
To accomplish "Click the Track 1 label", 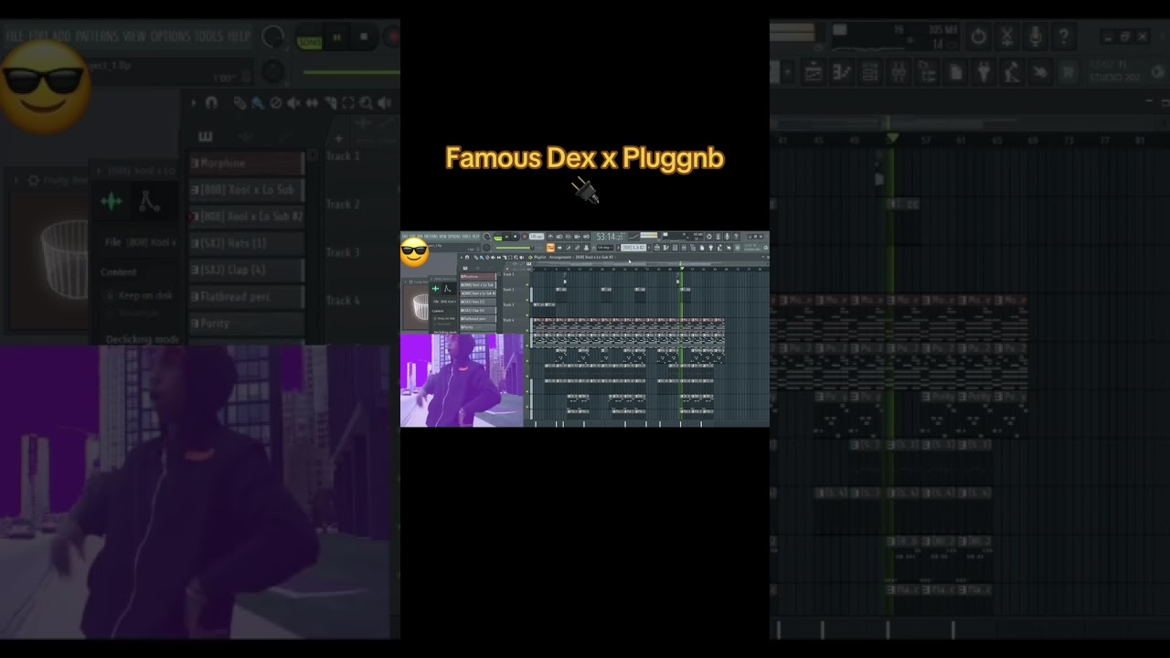I will (x=508, y=274).
